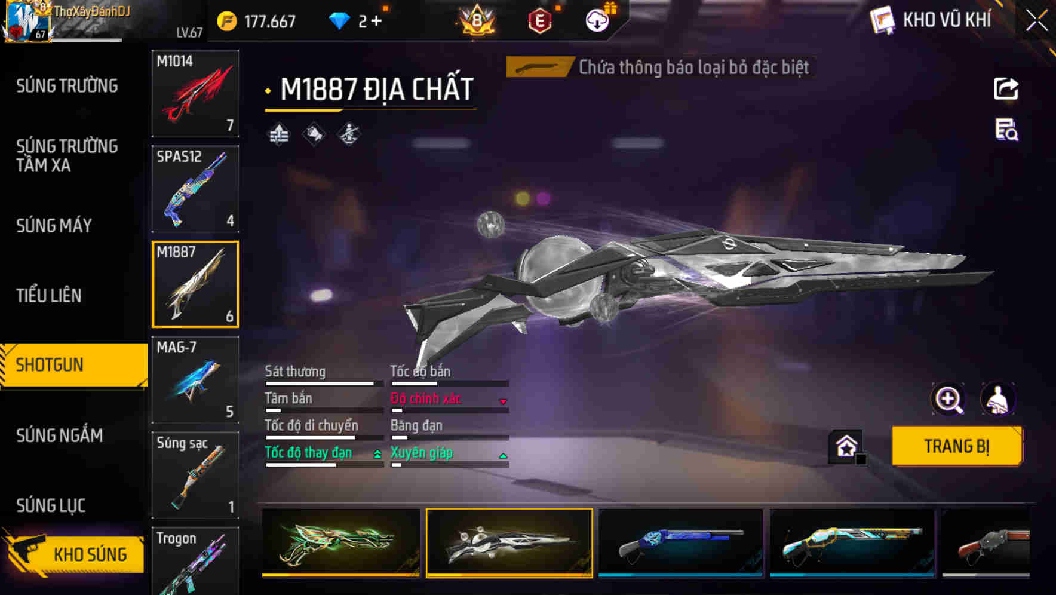The height and width of the screenshot is (595, 1056).
Task: Click the blue diamond currency icon
Action: tap(339, 21)
